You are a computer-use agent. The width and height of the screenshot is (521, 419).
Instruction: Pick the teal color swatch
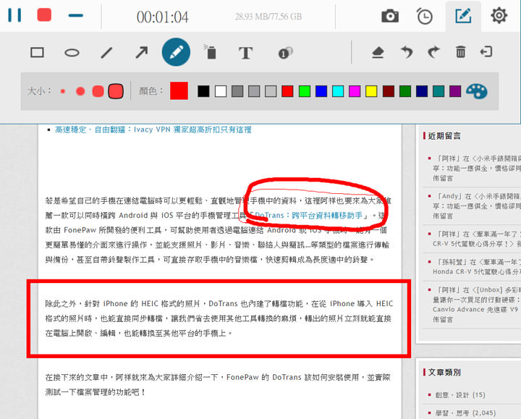coord(439,91)
